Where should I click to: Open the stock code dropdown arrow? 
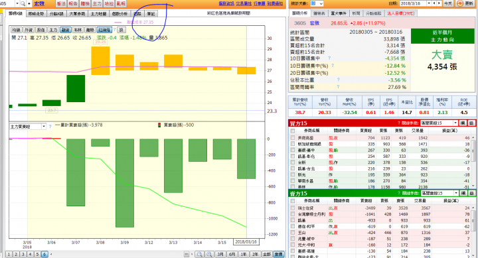click(x=17, y=4)
